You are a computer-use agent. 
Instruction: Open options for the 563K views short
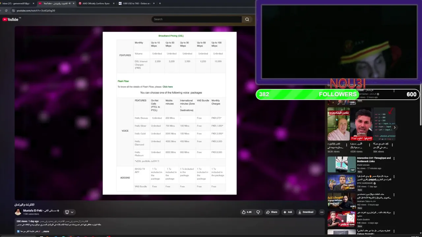click(347, 145)
